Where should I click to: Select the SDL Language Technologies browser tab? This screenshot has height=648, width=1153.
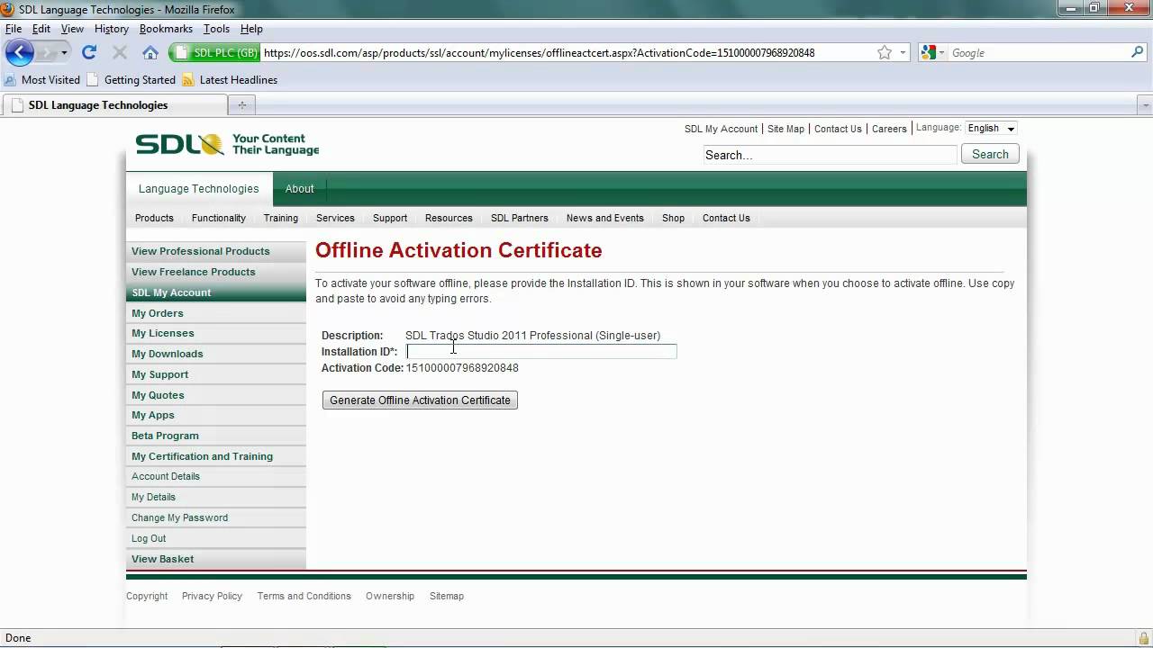click(x=114, y=105)
